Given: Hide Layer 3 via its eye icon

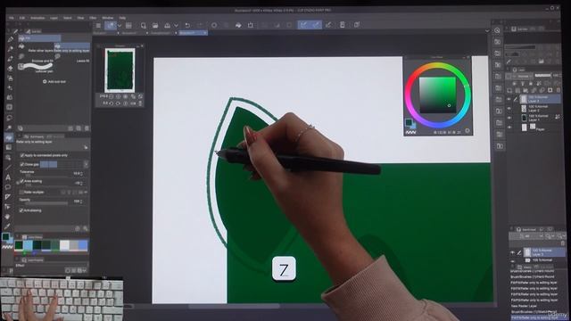Looking at the screenshot, I should click(x=509, y=99).
